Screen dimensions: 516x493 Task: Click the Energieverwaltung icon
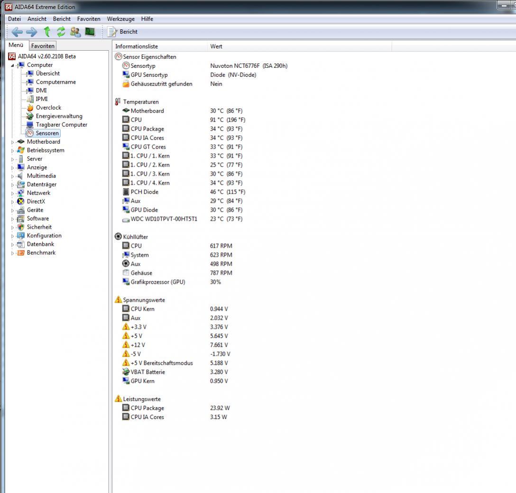30,116
